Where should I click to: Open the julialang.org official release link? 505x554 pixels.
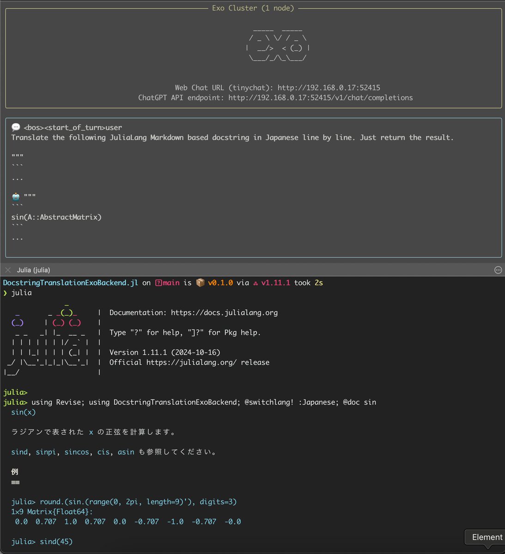click(x=192, y=362)
